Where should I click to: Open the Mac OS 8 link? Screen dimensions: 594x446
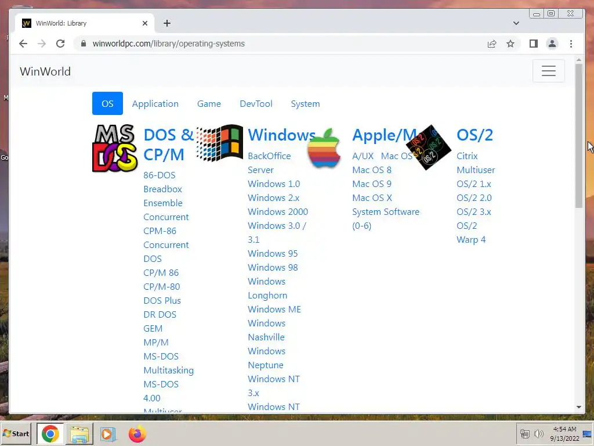372,170
